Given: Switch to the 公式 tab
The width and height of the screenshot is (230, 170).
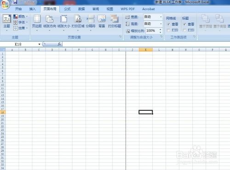Looking at the screenshot, I should 67,9.
